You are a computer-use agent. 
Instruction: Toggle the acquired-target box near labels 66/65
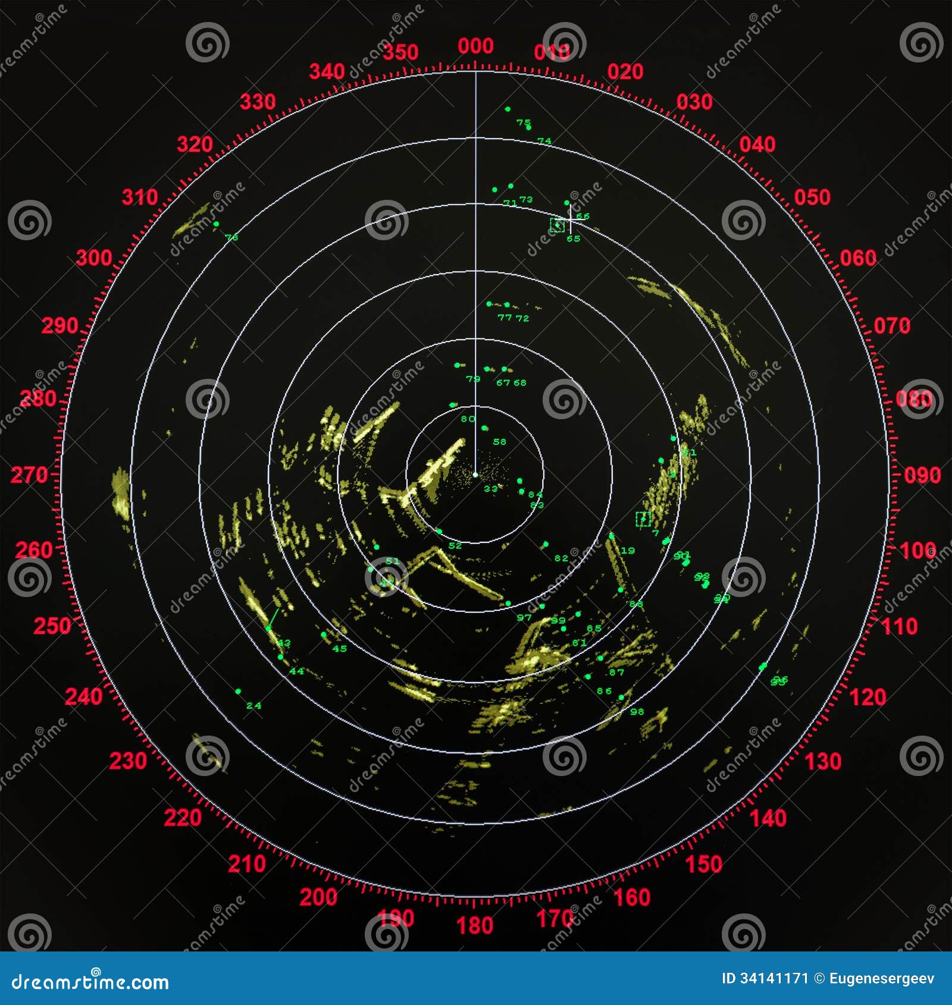[x=556, y=225]
